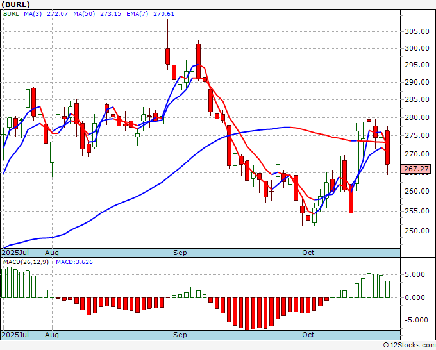This screenshot has width=436, height=350.
Task: Click Aug on the MACD date axis
Action: tap(52, 335)
